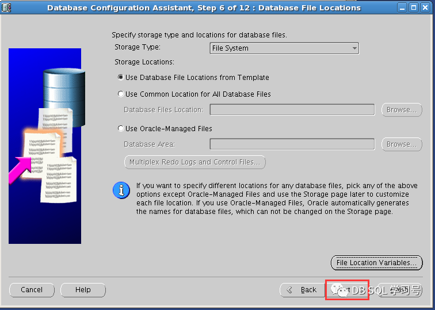Click Browse next to Database Area
Viewport: 435px width, 310px height.
[x=402, y=144]
